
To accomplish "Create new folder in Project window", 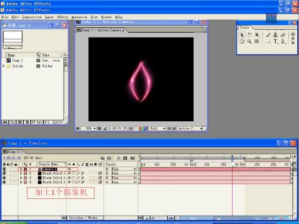I will click(x=13, y=122).
